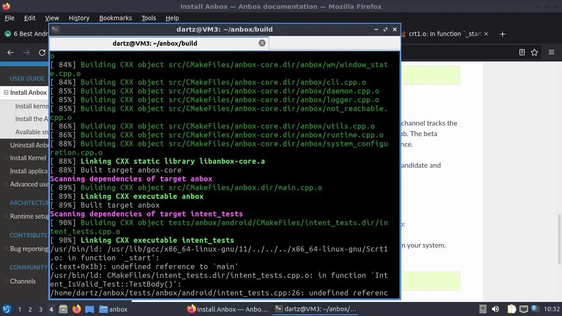The height and width of the screenshot is (316, 562).
Task: Click the Firefox forward arrow button
Action: (x=26, y=53)
